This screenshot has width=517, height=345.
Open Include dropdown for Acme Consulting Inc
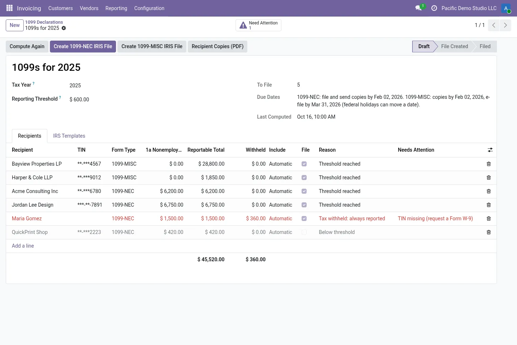point(281,191)
